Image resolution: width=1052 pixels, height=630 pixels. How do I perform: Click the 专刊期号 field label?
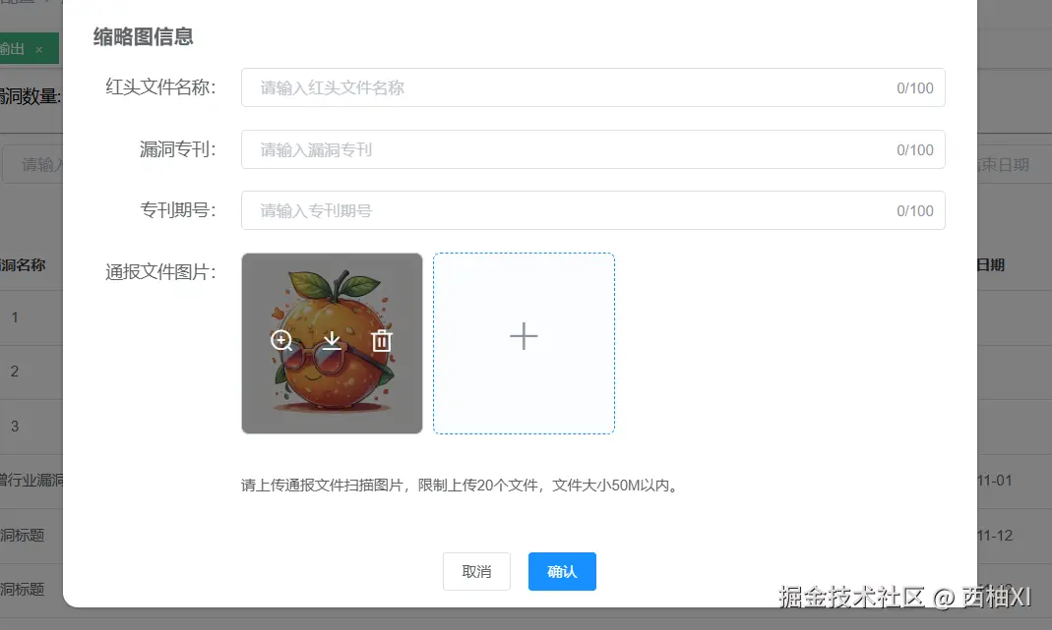pyautogui.click(x=178, y=209)
